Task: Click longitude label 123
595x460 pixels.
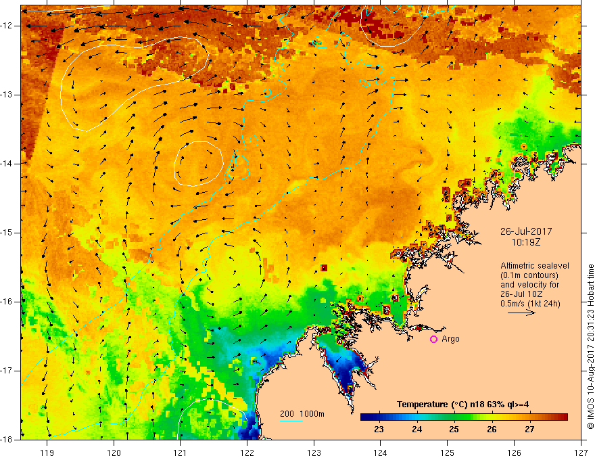Action: pyautogui.click(x=314, y=453)
